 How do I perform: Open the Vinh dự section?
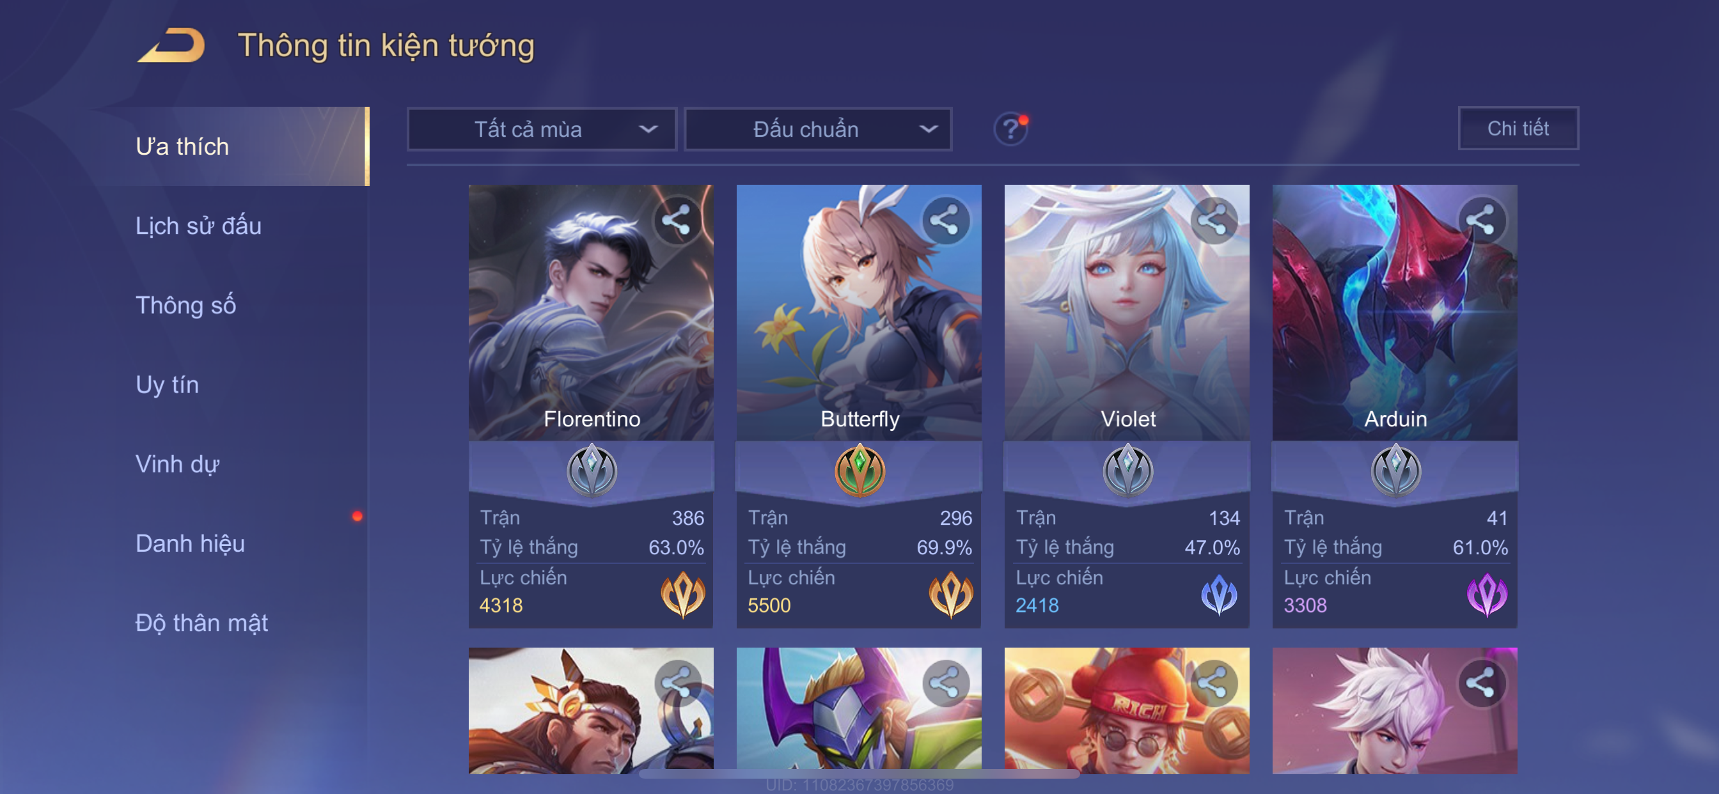coord(178,463)
